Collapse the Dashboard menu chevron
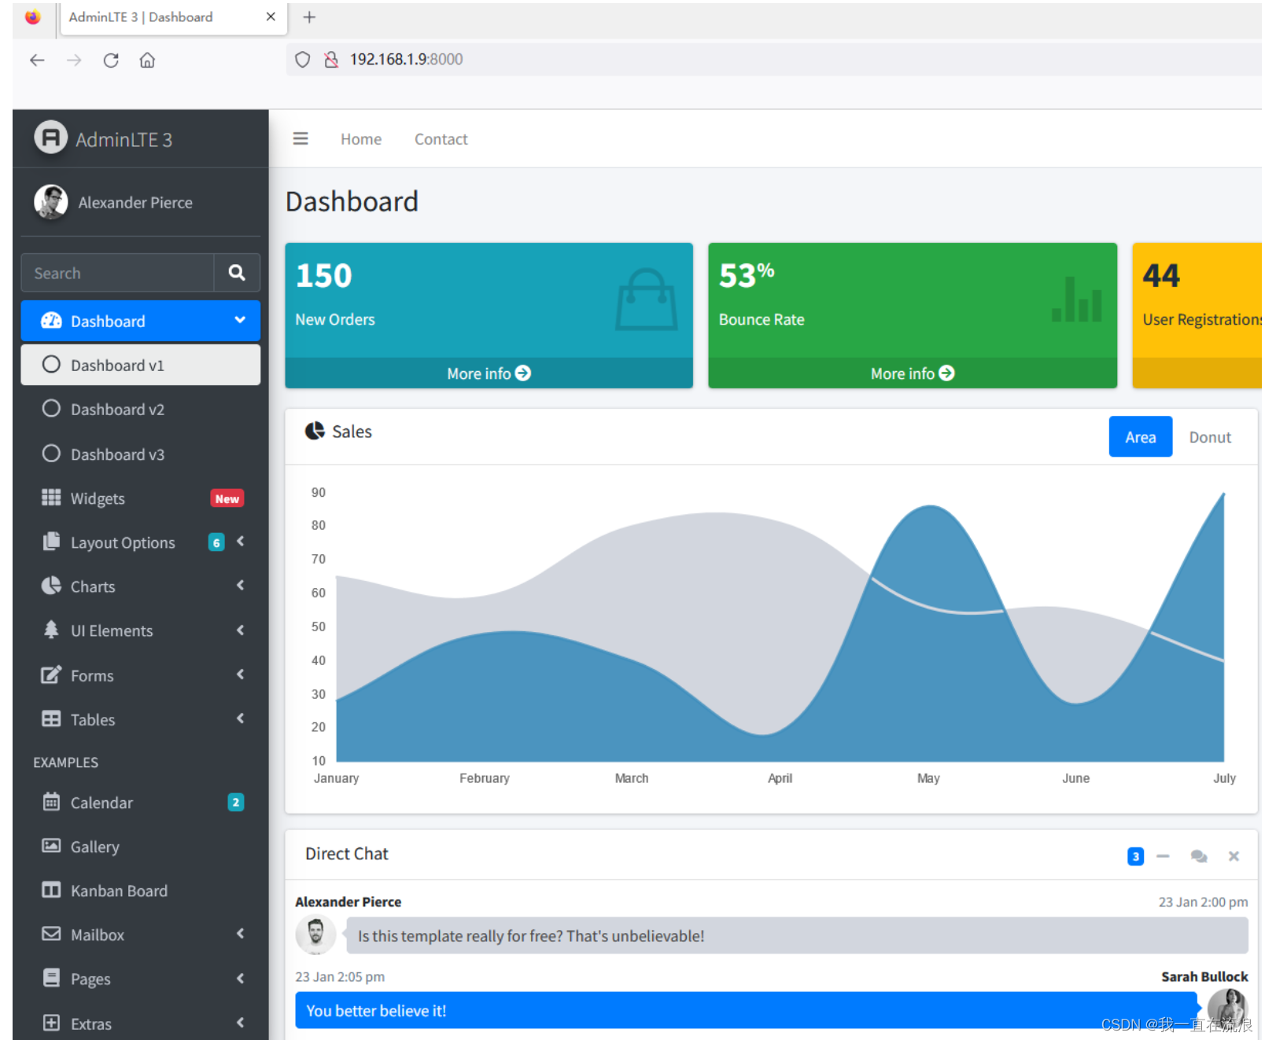 point(238,320)
